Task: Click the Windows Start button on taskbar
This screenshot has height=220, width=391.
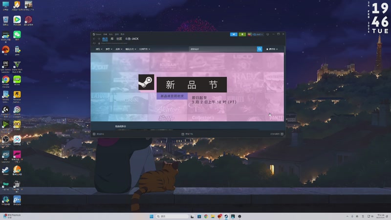Action: pos(152,216)
